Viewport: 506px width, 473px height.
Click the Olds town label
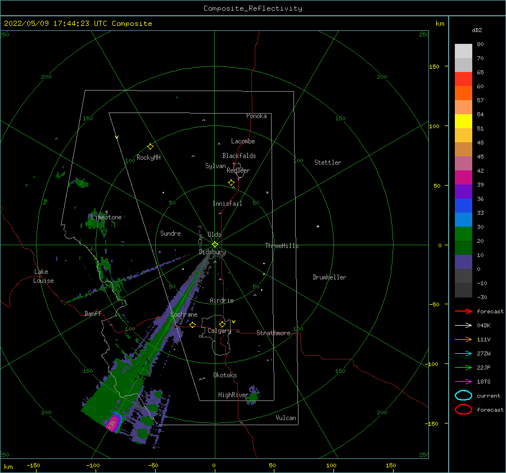214,235
